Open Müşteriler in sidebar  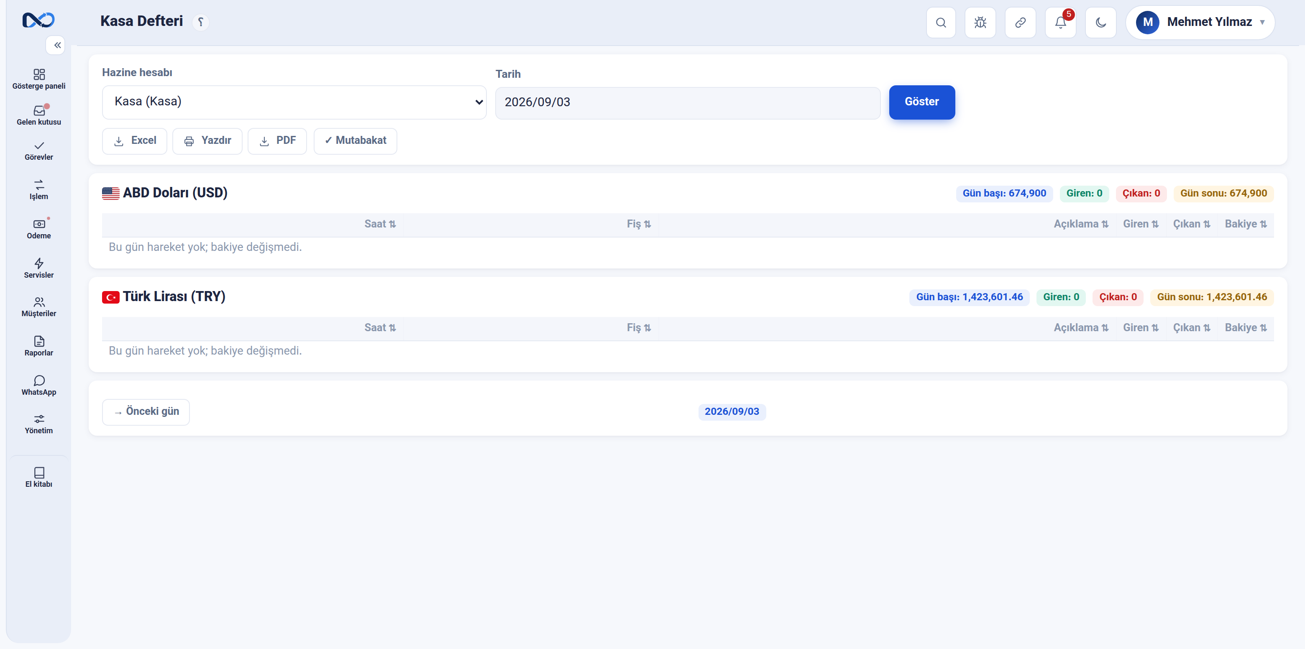tap(39, 307)
